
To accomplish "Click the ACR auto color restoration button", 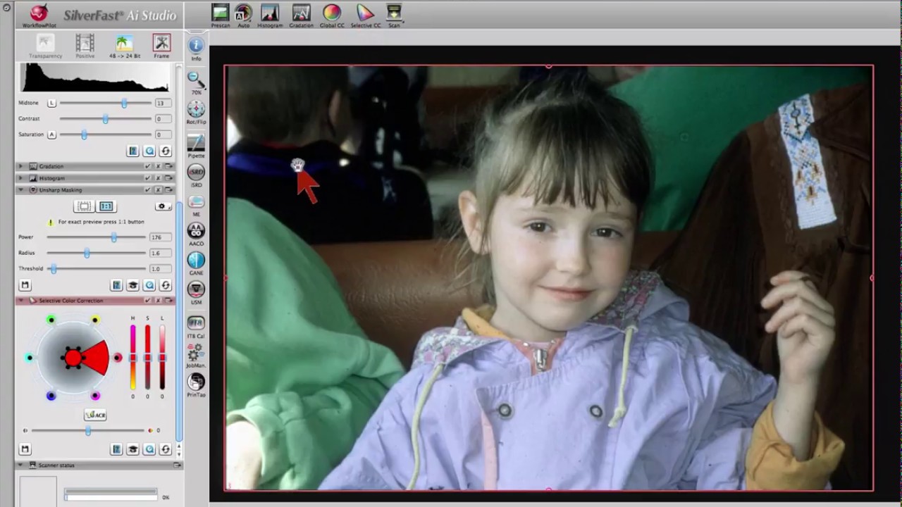I will (x=95, y=415).
